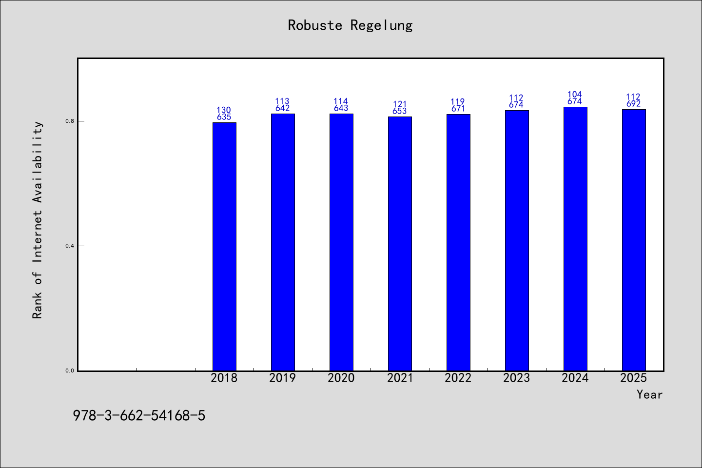The image size is (702, 468).
Task: Click the value 635 above the 2018 bar
Action: pos(224,117)
